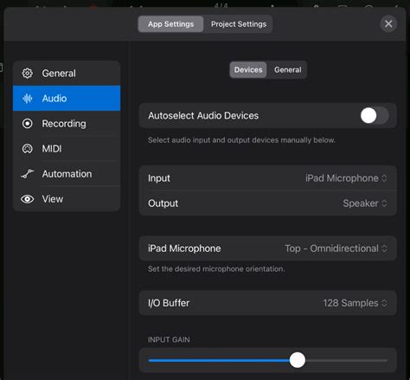
Task: Click the Input Gain slider knob
Action: click(x=298, y=360)
